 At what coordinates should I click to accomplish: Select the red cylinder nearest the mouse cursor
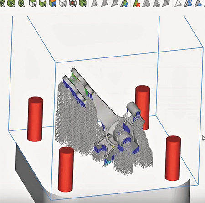tap(173, 158)
